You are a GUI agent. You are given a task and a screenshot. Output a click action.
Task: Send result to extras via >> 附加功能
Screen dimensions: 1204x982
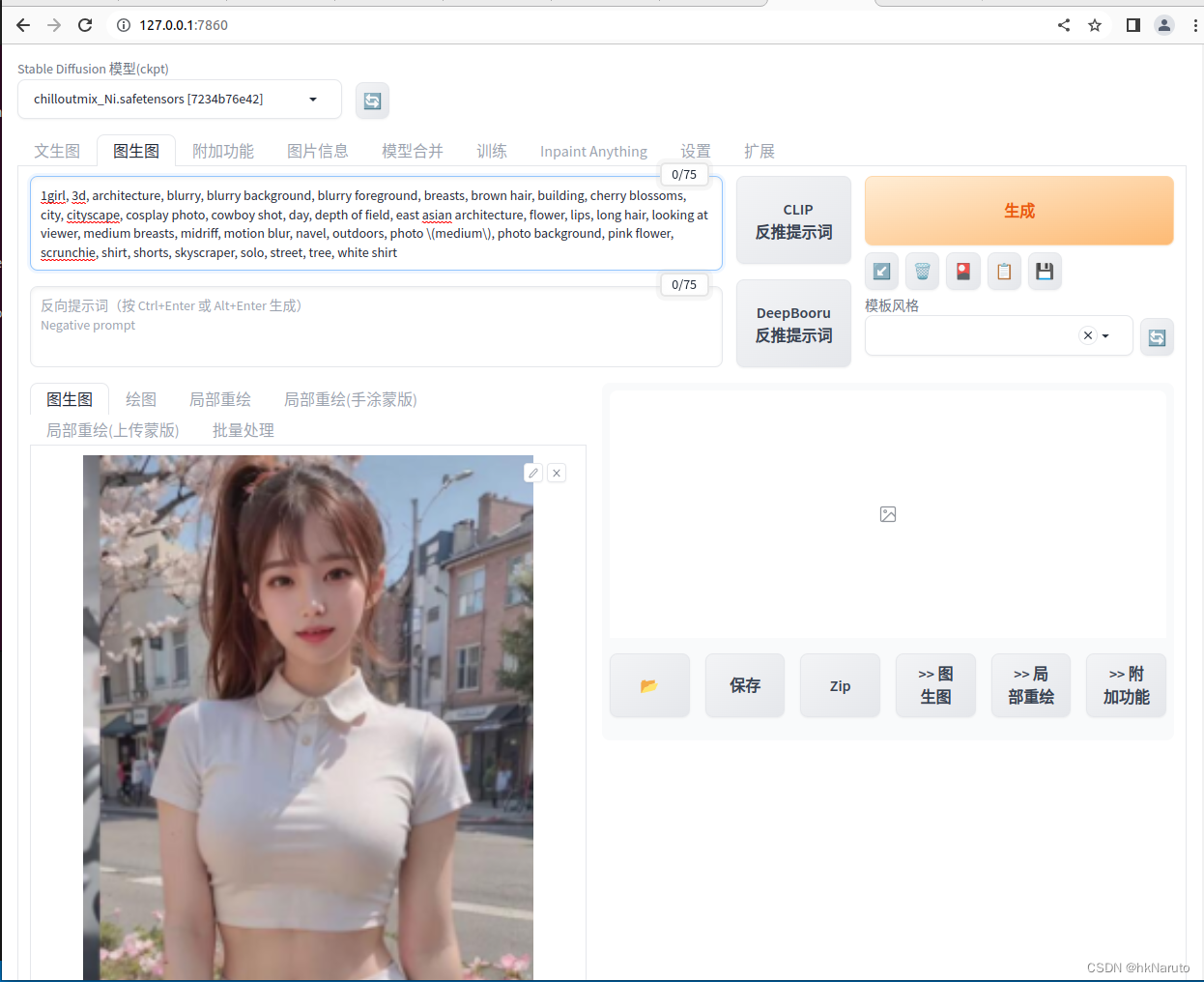pos(1126,684)
